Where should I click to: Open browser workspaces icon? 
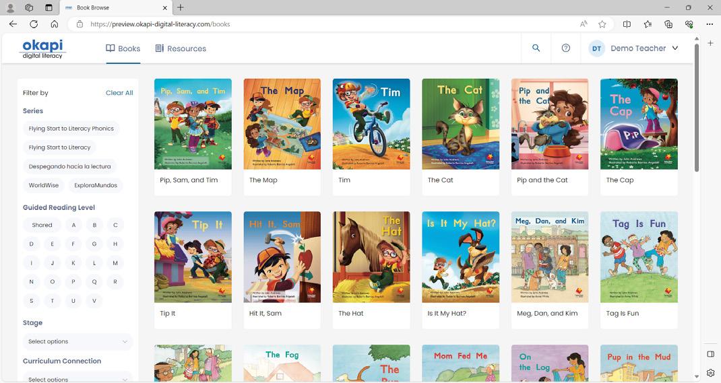point(29,7)
